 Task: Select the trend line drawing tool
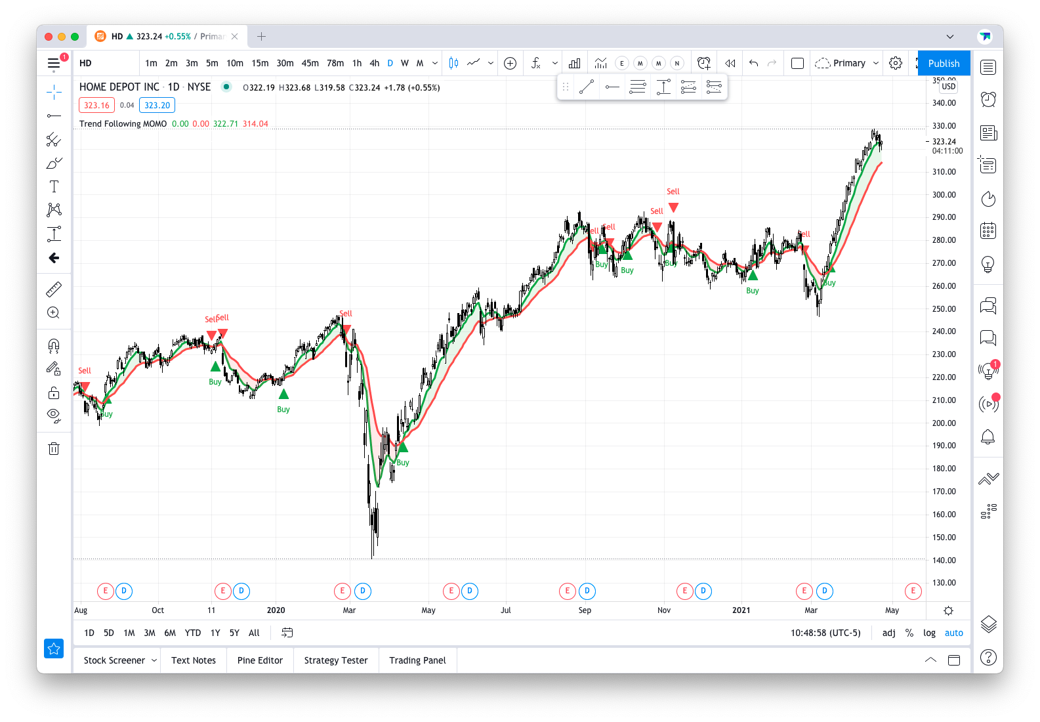click(x=54, y=116)
